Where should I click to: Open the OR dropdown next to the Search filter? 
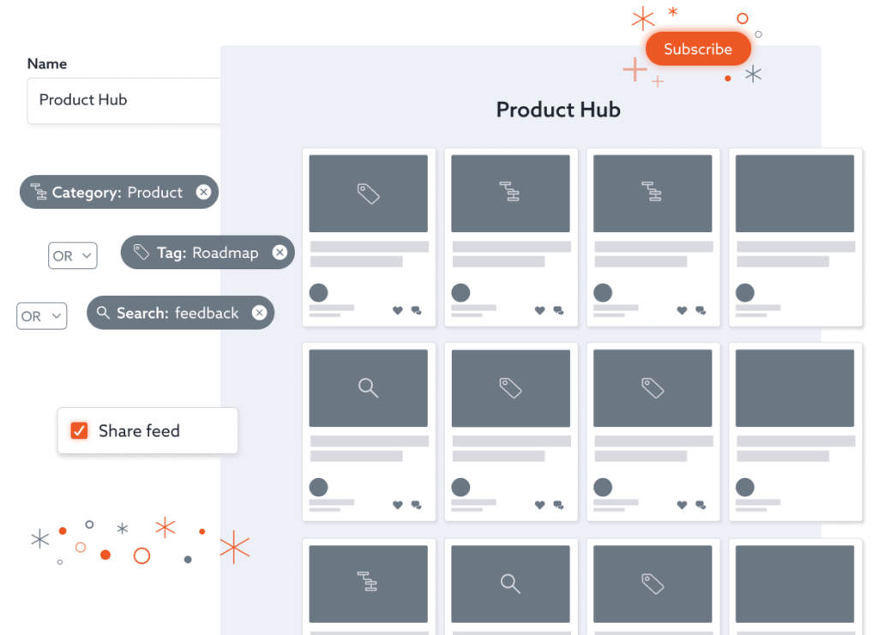click(41, 316)
